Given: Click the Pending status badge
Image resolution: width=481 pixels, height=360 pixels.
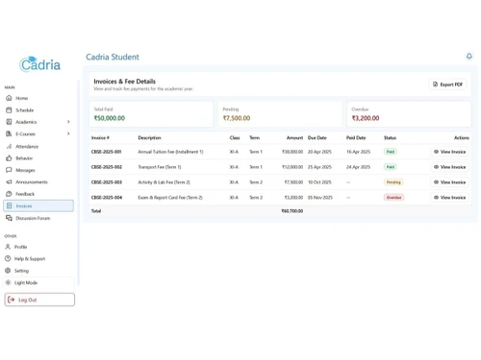Looking at the screenshot, I should tap(393, 182).
